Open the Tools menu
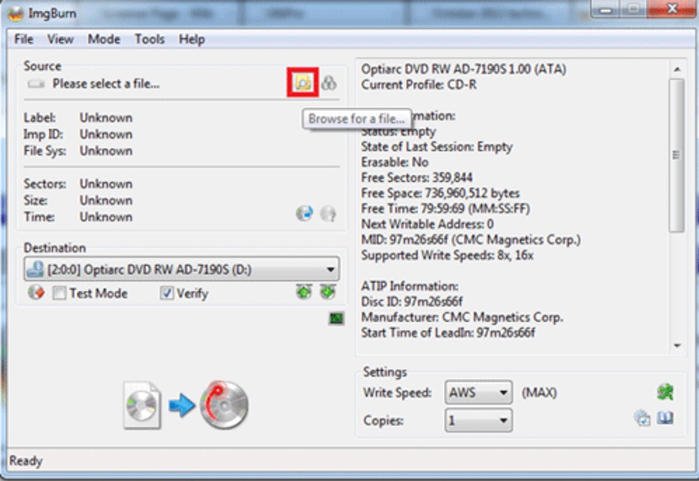 (x=150, y=39)
